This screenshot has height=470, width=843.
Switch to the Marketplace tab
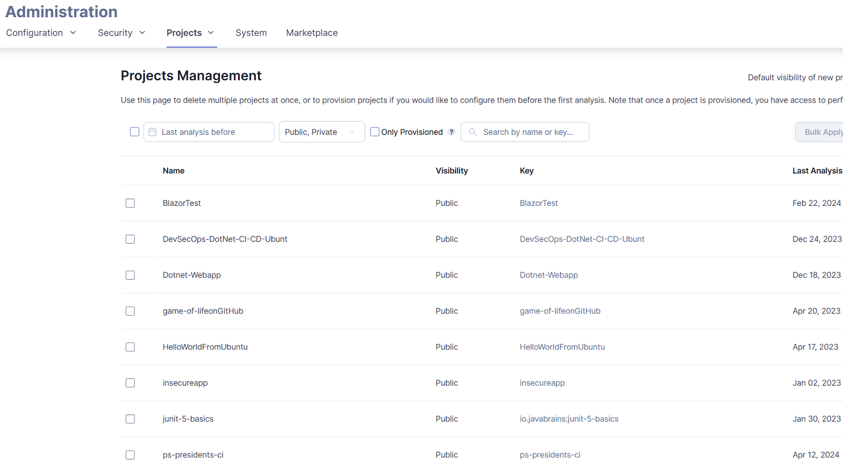312,33
